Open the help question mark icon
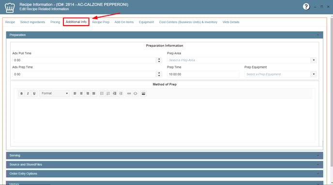333x185 pixels. 306,7
